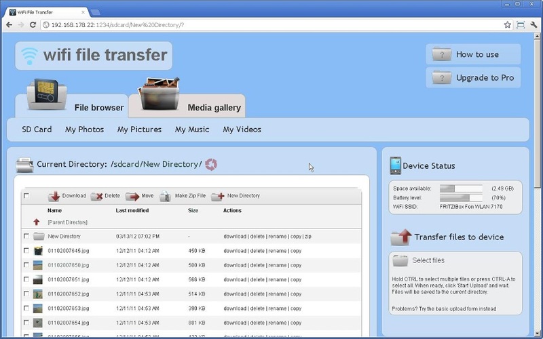This screenshot has width=543, height=339.
Task: Click file name 01102007653.jpg
Action: pos(69,308)
